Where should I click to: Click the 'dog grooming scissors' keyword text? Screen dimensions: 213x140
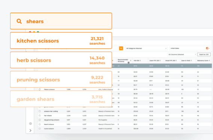pyautogui.click(x=52, y=120)
